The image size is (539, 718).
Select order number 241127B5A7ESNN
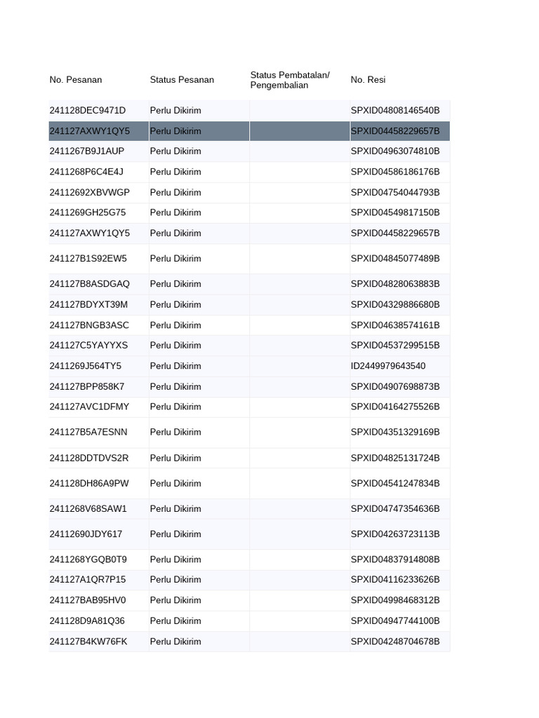[x=88, y=432]
